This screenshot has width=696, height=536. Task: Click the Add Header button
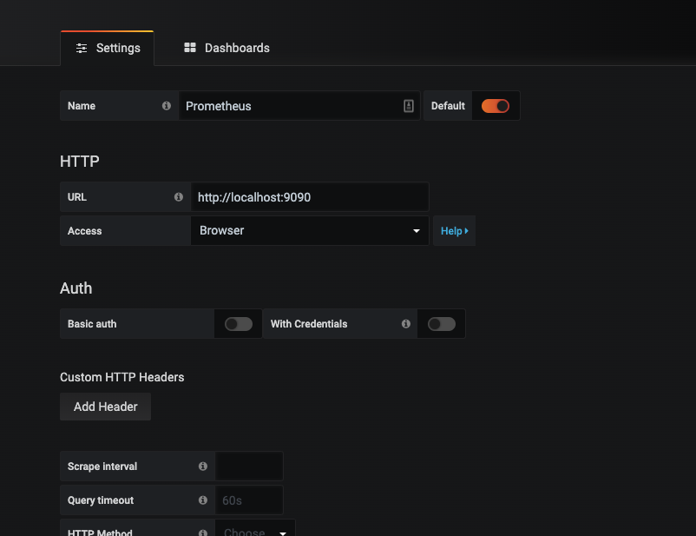[x=106, y=407]
